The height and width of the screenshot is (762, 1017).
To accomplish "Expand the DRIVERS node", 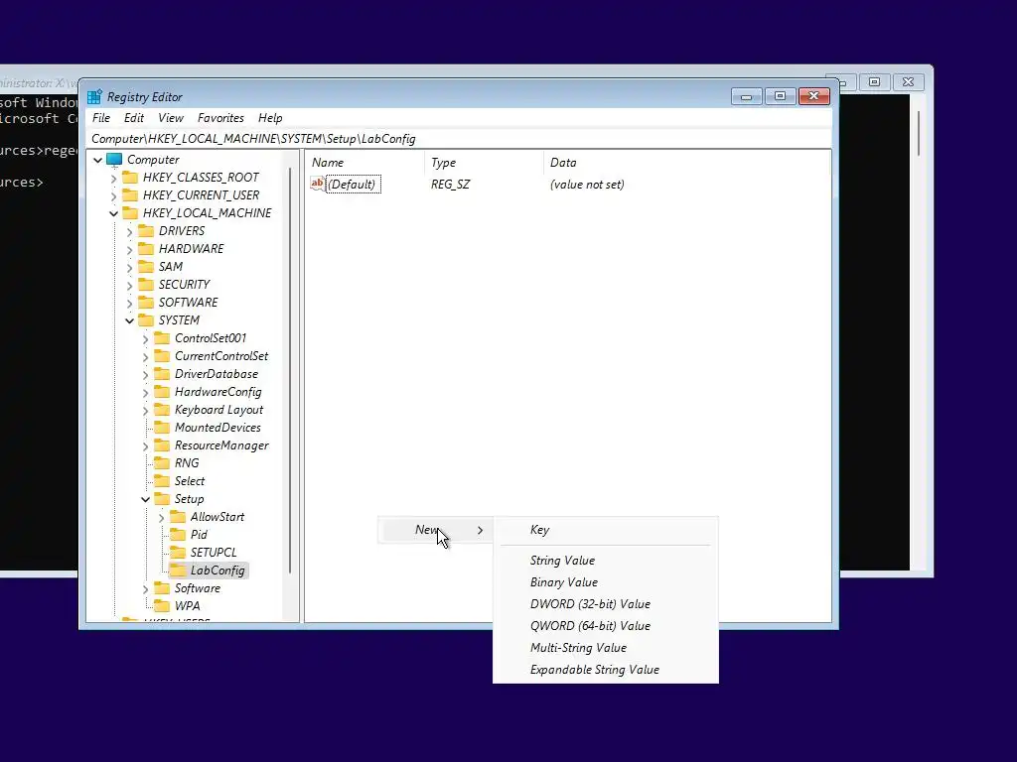I will coord(129,231).
